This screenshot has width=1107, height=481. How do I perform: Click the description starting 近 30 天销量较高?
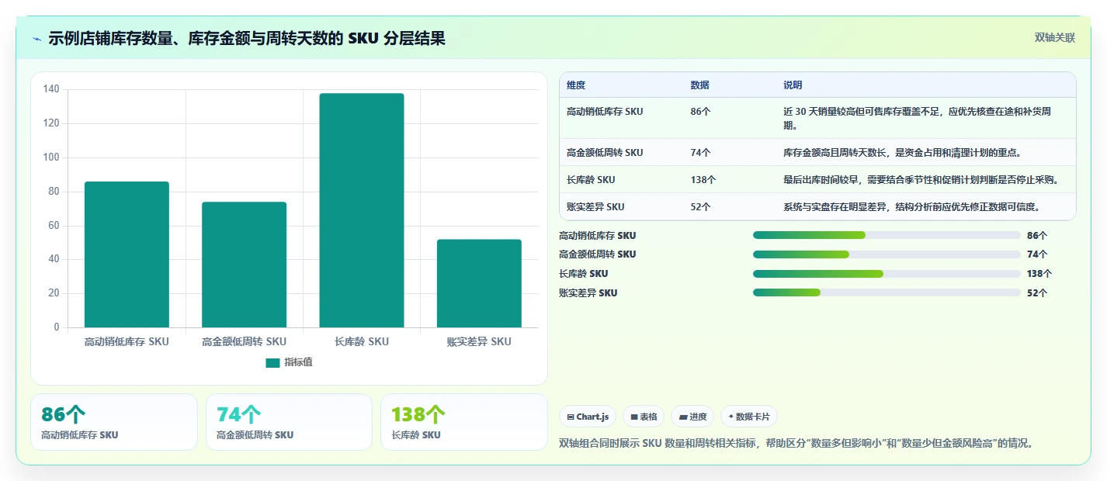(x=918, y=119)
